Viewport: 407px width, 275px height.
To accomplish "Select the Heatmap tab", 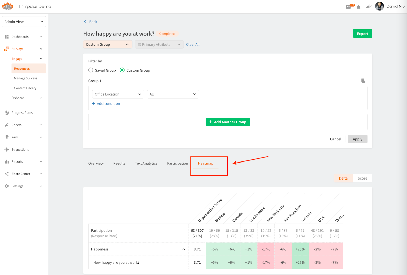I will pos(206,163).
